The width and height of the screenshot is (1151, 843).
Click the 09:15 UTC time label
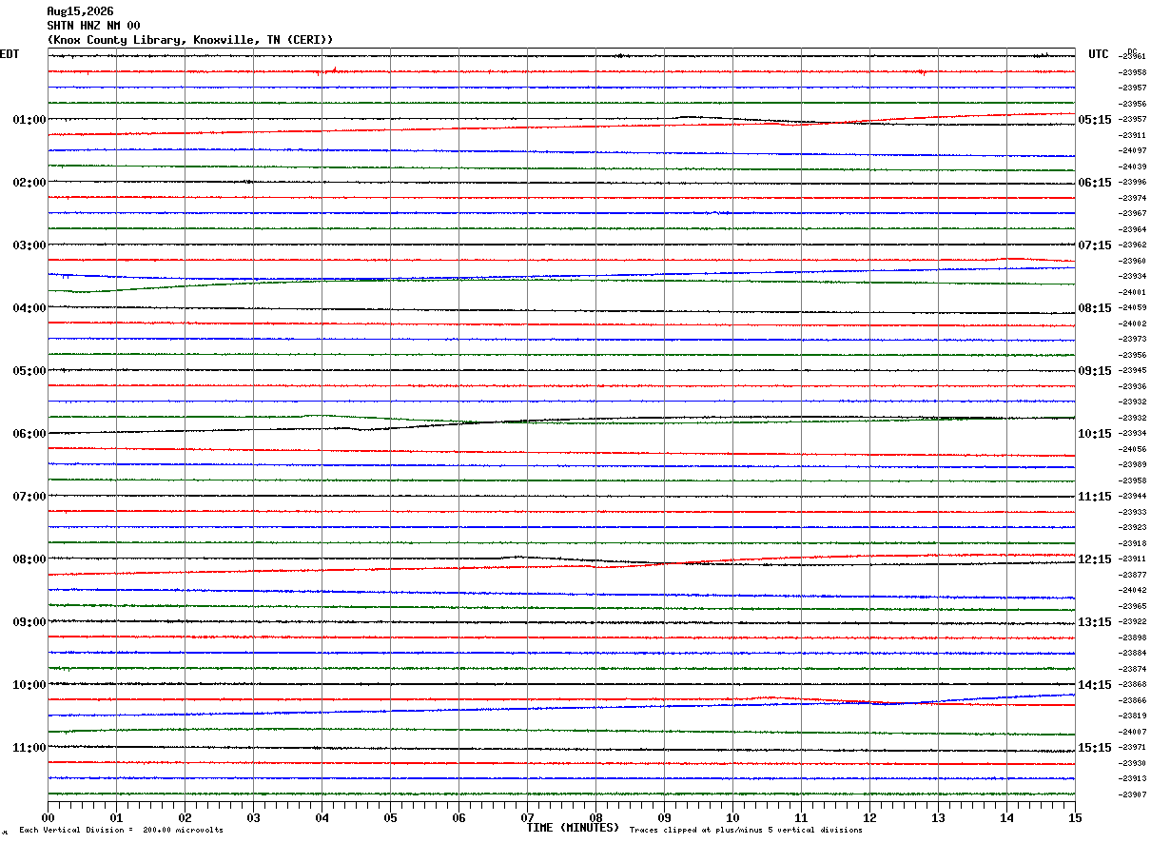(x=1094, y=371)
